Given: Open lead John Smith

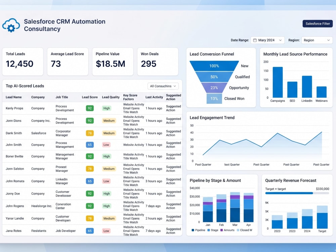Looking at the screenshot, I should pyautogui.click(x=13, y=144).
